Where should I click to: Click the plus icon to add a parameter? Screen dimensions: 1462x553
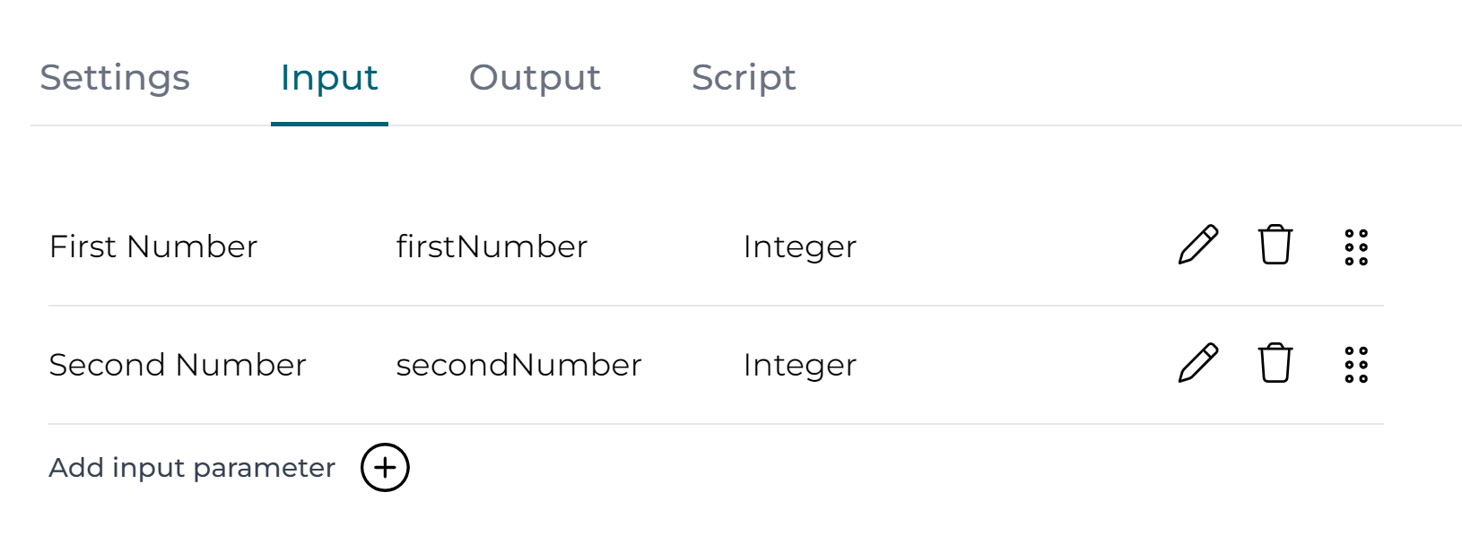tap(386, 467)
